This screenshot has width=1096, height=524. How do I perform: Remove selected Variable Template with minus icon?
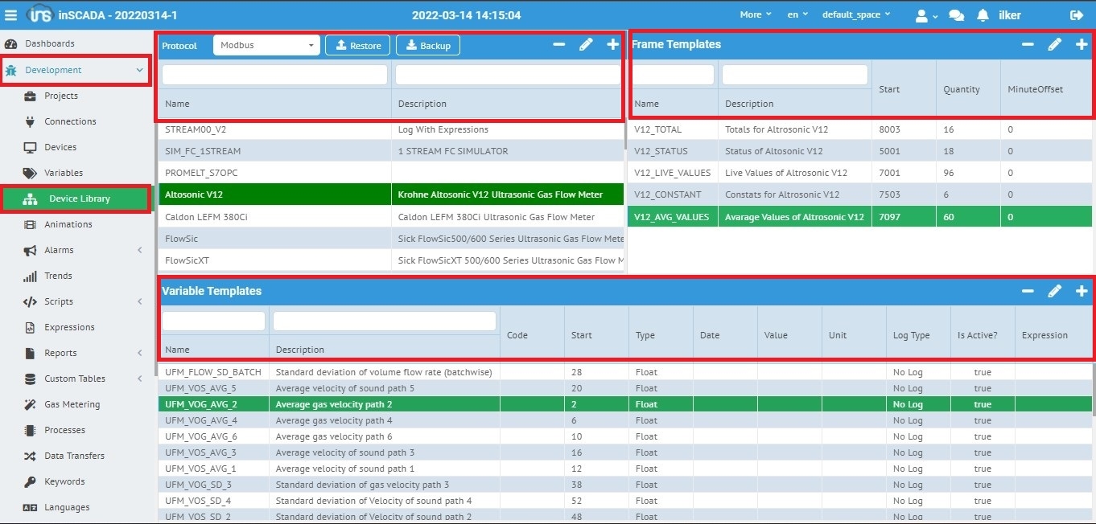1028,291
